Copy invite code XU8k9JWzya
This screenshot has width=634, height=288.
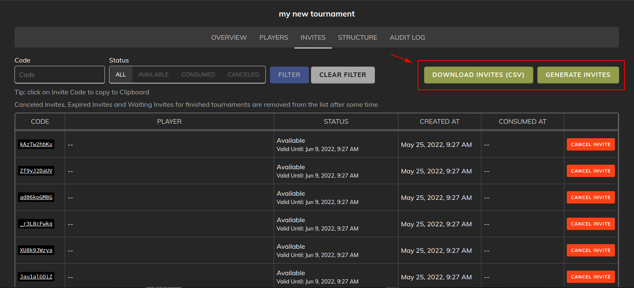(x=36, y=250)
